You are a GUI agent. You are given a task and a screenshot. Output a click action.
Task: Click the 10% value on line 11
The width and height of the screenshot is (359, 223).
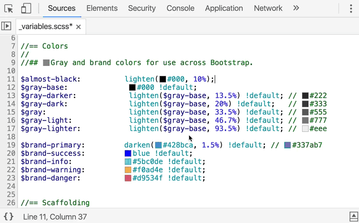tap(199, 79)
